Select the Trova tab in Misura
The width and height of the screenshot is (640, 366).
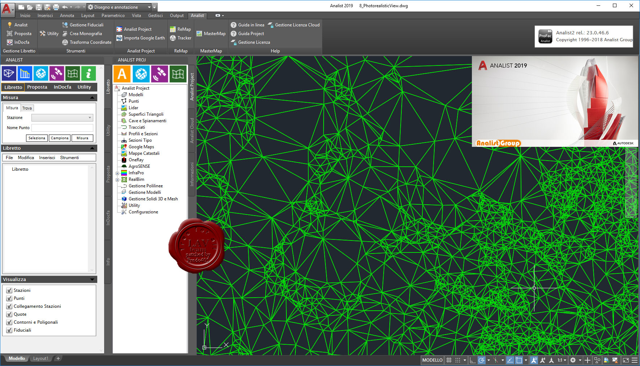click(27, 108)
